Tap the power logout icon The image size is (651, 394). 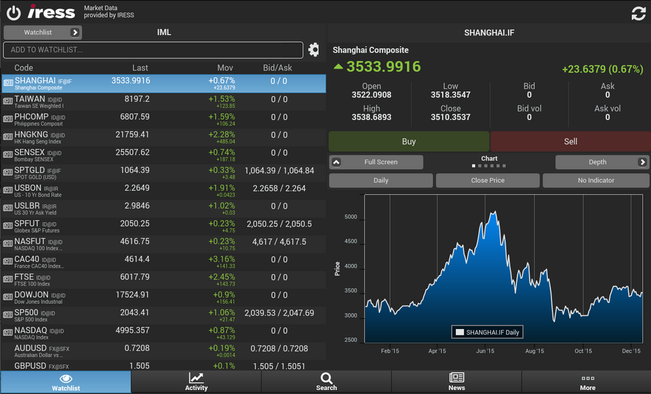[x=14, y=13]
